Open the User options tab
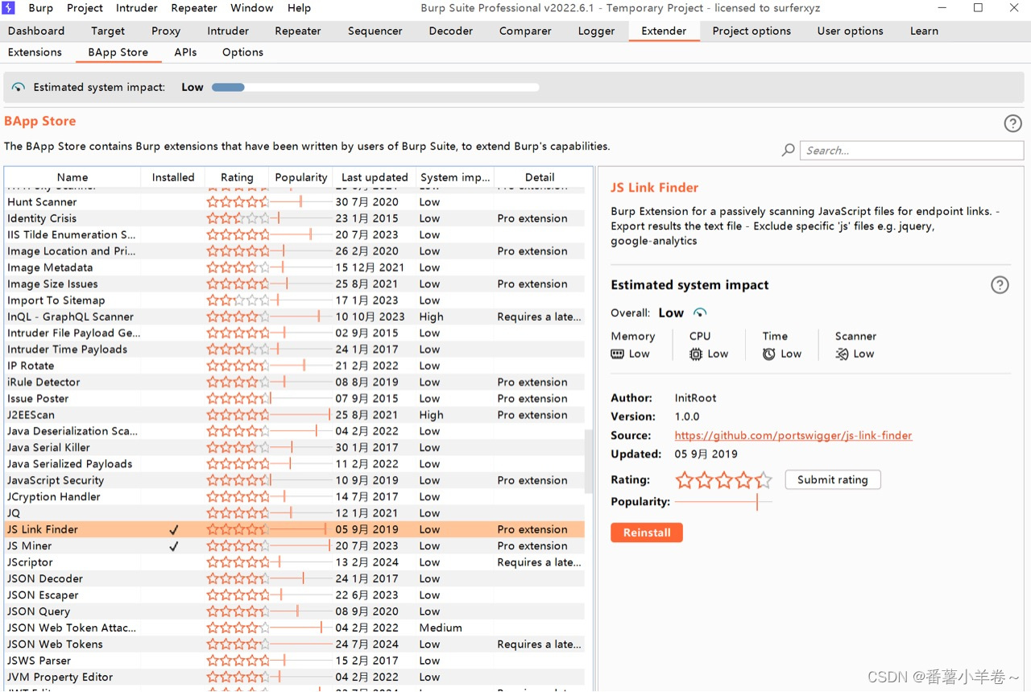This screenshot has width=1031, height=692. tap(850, 31)
